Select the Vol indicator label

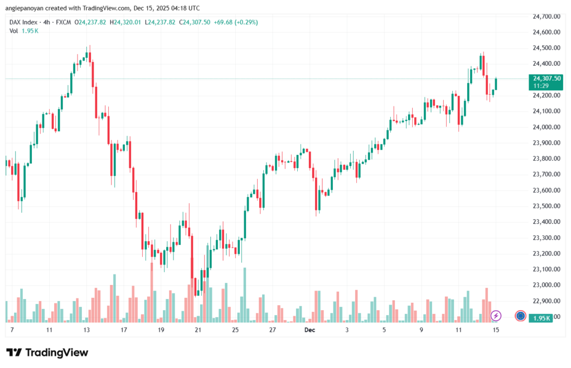pyautogui.click(x=14, y=31)
